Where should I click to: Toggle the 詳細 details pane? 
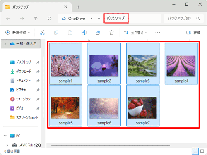tap(193, 33)
